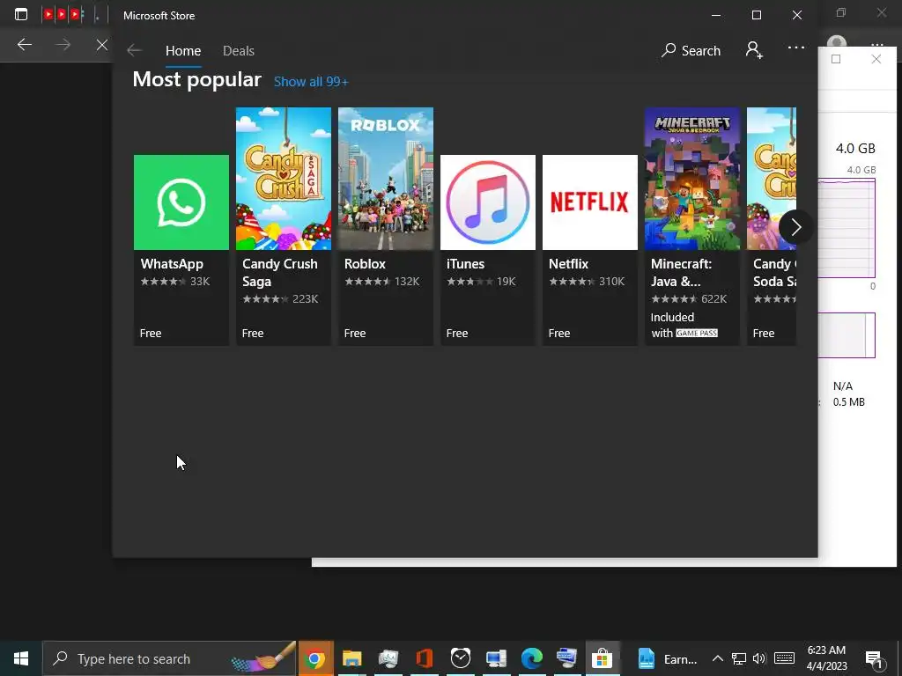This screenshot has height=676, width=902.
Task: Click the sign-in account icon
Action: [754, 50]
